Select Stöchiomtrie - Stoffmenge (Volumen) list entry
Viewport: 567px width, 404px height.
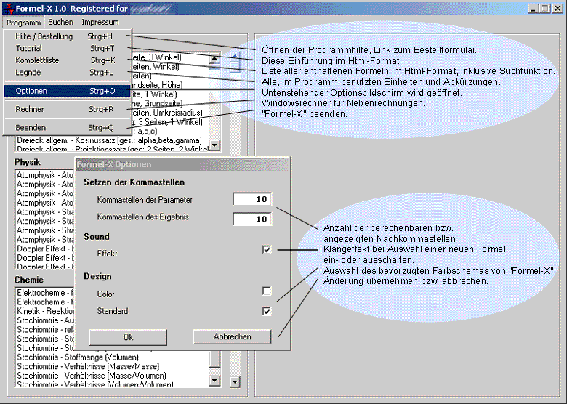pyautogui.click(x=81, y=357)
